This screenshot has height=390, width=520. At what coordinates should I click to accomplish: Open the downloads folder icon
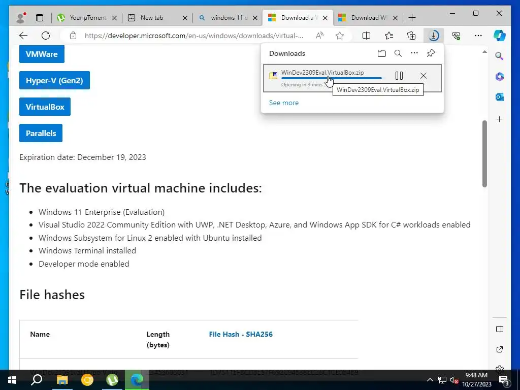[x=382, y=53]
